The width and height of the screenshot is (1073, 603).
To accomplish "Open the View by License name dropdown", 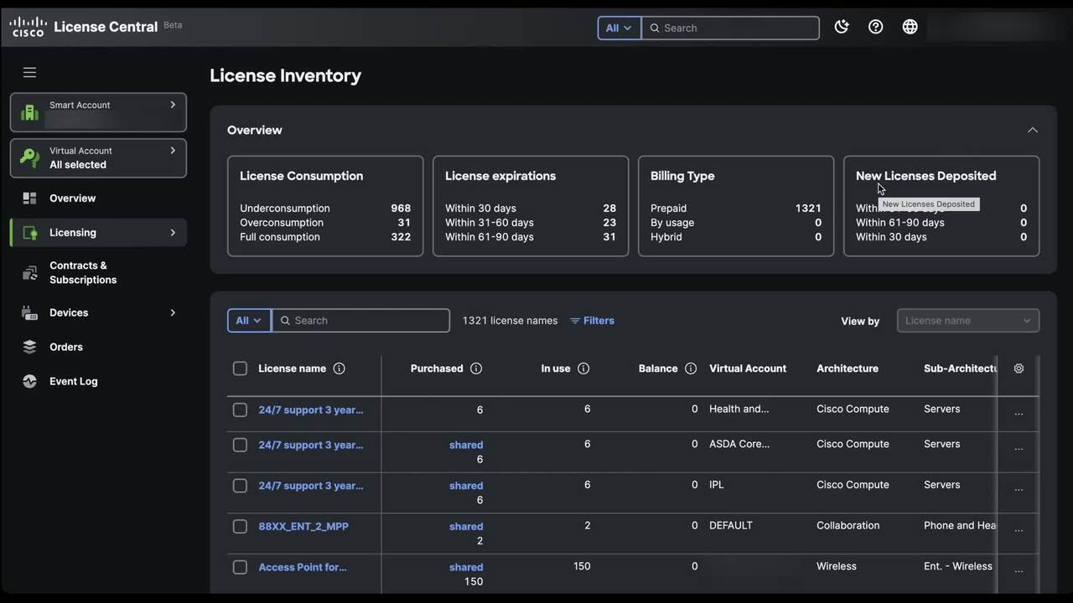I will [967, 321].
